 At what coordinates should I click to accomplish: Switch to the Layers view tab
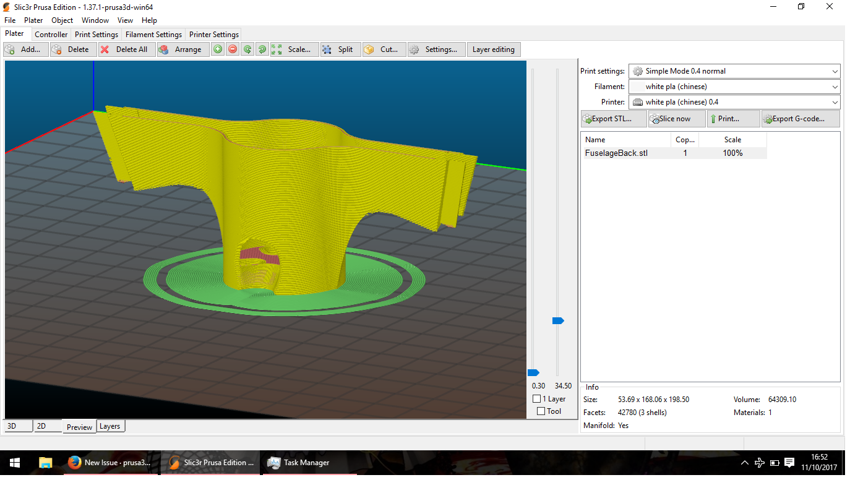coord(110,426)
